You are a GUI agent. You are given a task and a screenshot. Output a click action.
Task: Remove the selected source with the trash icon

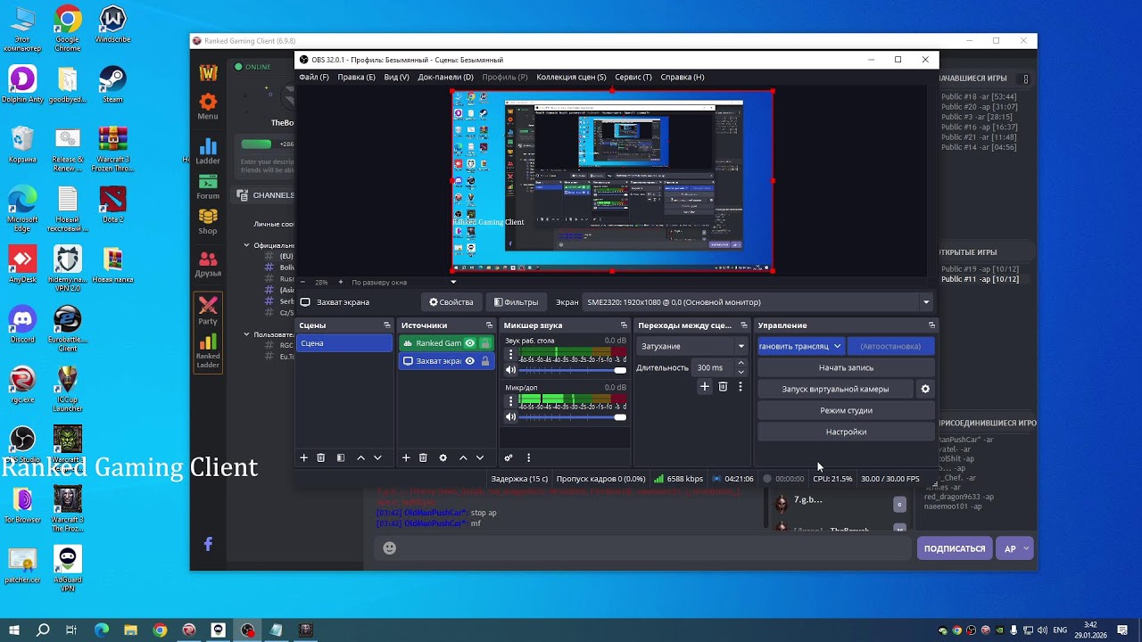pyautogui.click(x=423, y=457)
